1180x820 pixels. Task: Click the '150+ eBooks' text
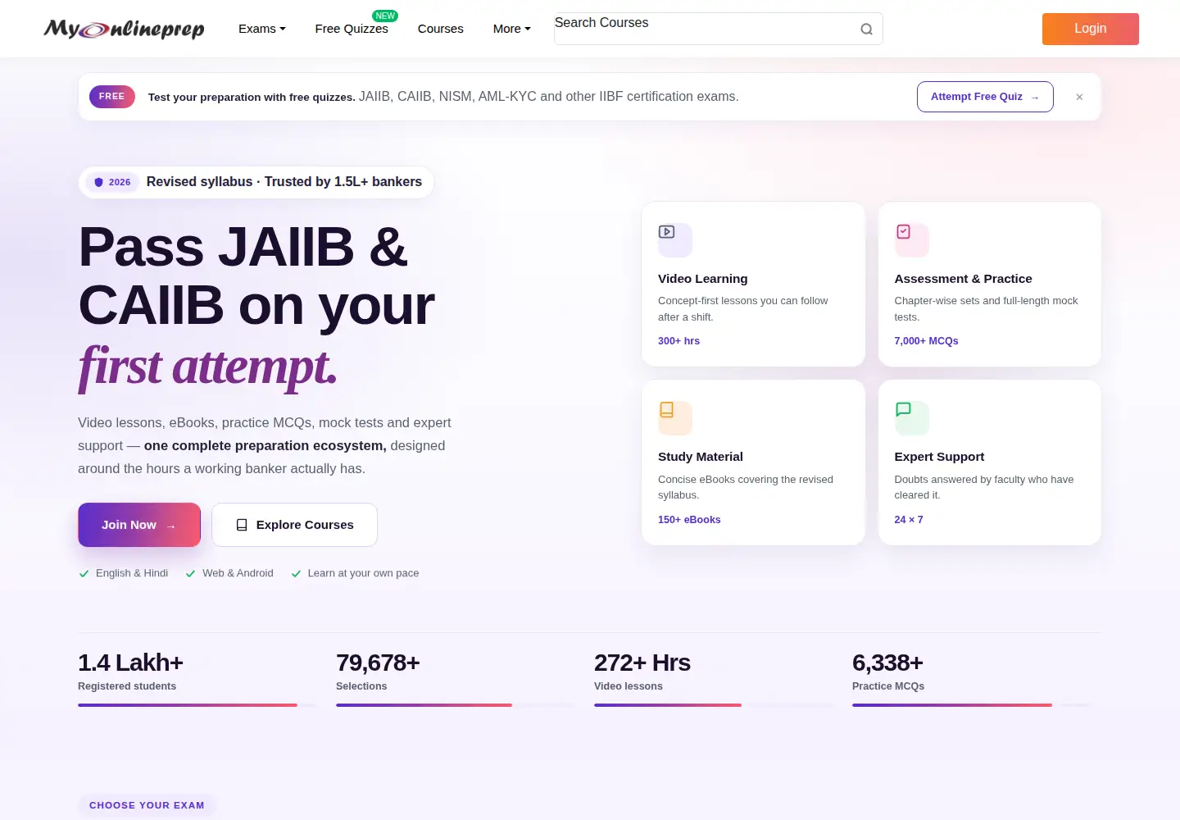689,520
